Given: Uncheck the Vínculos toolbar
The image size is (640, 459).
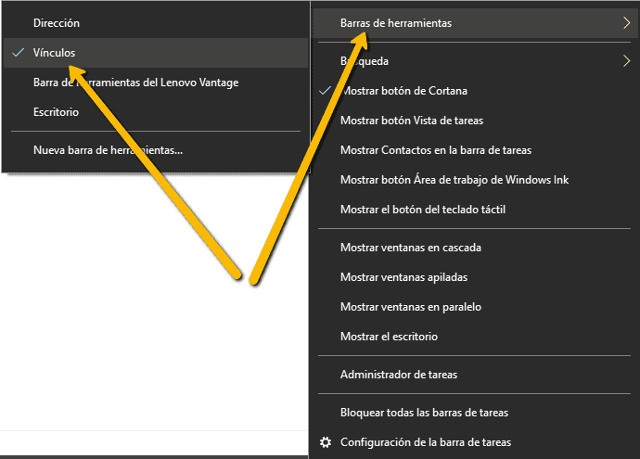Looking at the screenshot, I should tap(156, 53).
